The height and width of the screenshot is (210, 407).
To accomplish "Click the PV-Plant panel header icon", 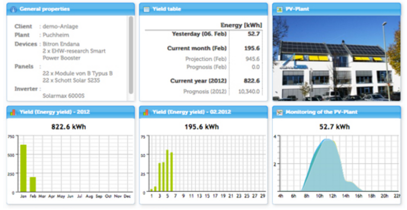I will (280, 9).
